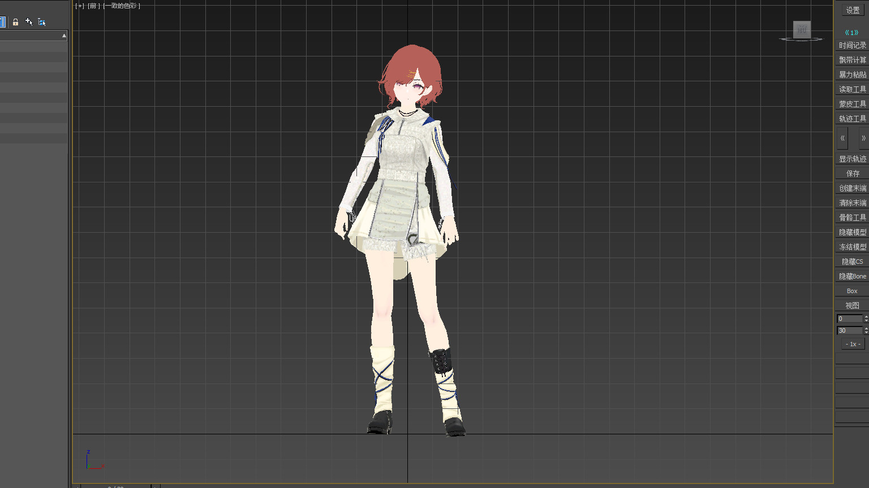Click the 保存 save button
This screenshot has width=869, height=488.
click(852, 173)
